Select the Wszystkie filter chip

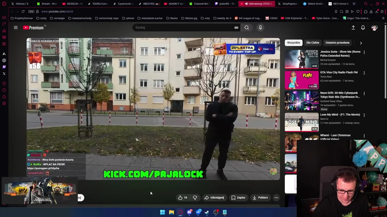point(294,43)
